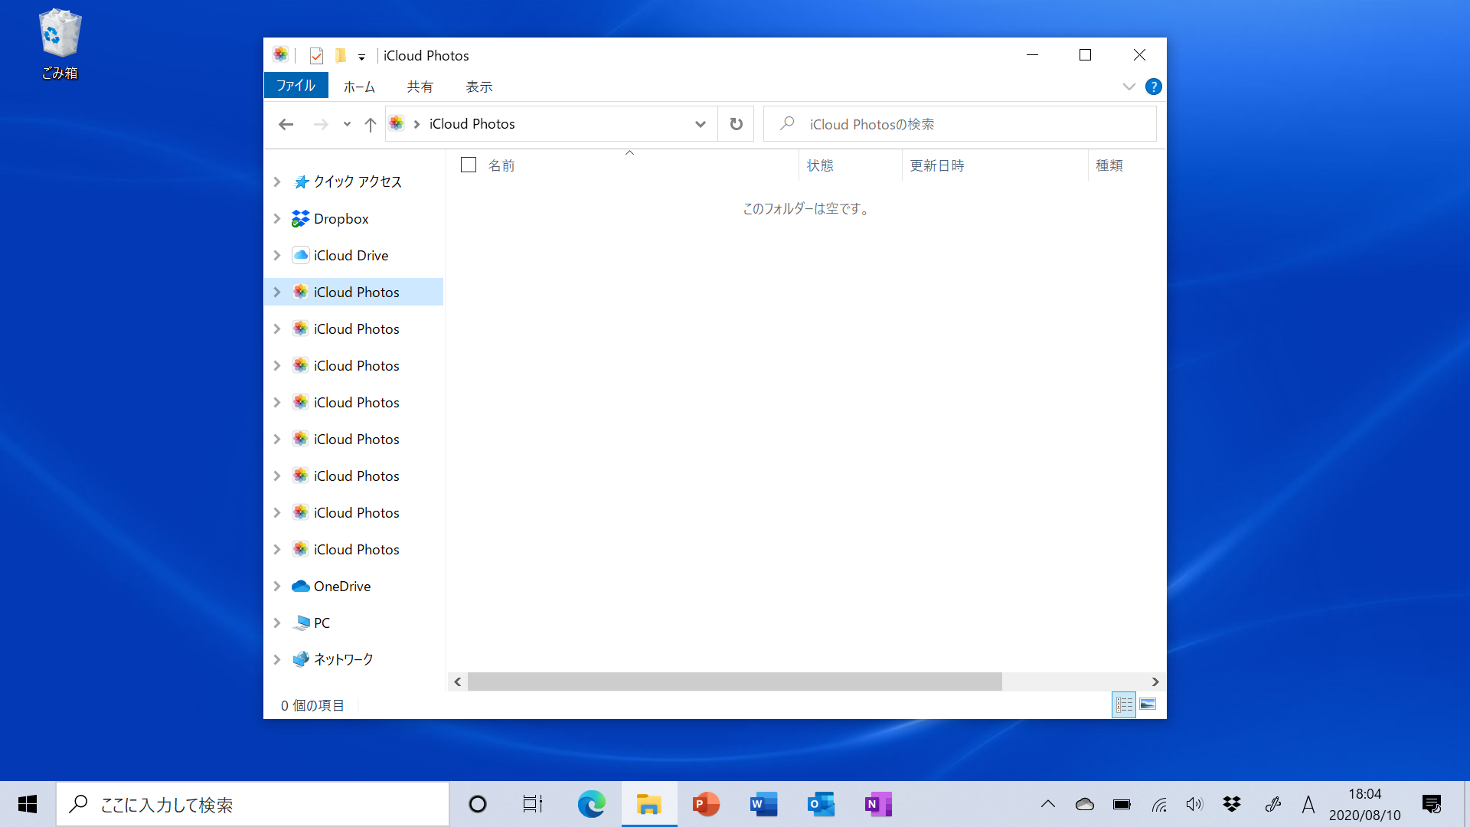Click the Properties quick access toolbar icon

(316, 56)
